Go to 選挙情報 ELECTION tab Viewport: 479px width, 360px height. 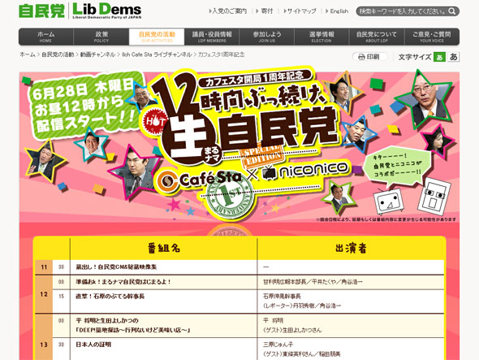pyautogui.click(x=321, y=37)
